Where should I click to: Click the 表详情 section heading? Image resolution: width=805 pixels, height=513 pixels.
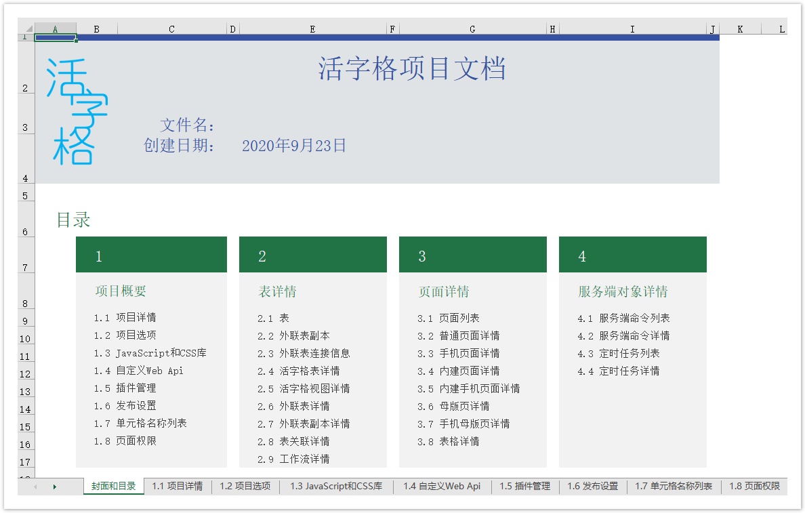[x=277, y=291]
